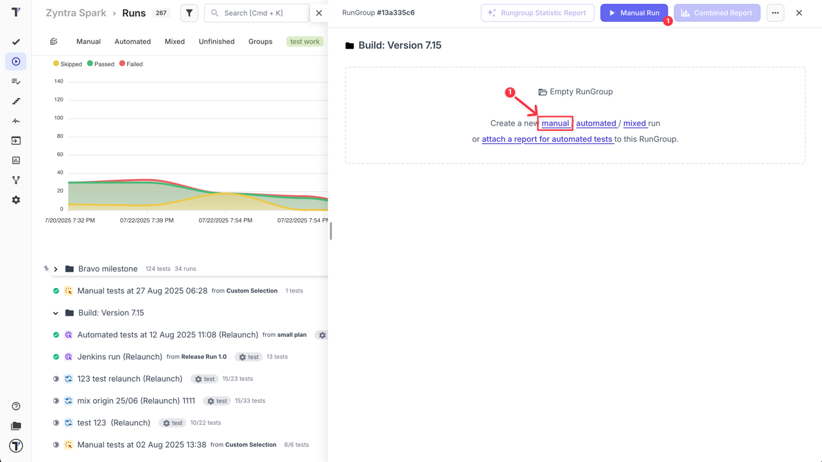Click the 'attach a report for automated tests' link
Viewport: 822px width, 462px height.
(547, 139)
